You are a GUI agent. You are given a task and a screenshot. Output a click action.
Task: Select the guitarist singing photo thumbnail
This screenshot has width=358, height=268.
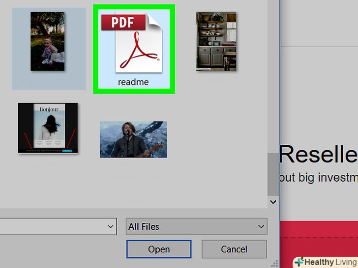(133, 139)
